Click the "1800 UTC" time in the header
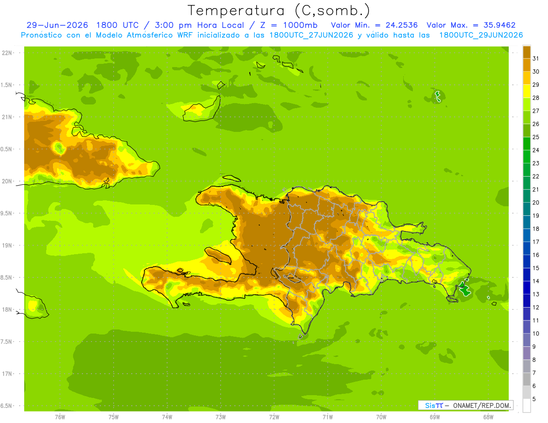Viewport: 548px width, 423px height. pyautogui.click(x=118, y=25)
